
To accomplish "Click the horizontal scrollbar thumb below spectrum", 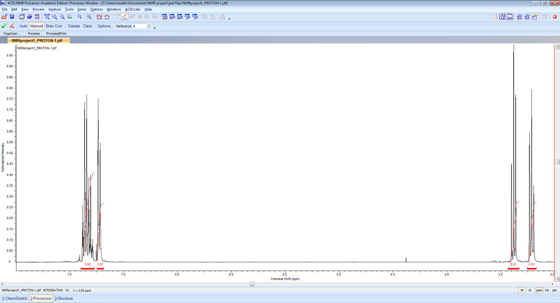I will [252, 284].
